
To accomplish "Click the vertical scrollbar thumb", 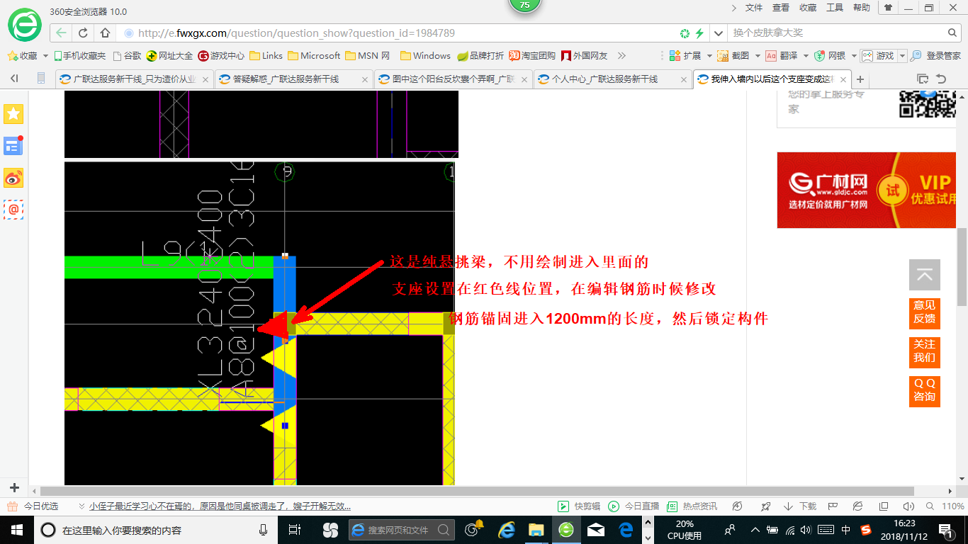I will coord(962,266).
